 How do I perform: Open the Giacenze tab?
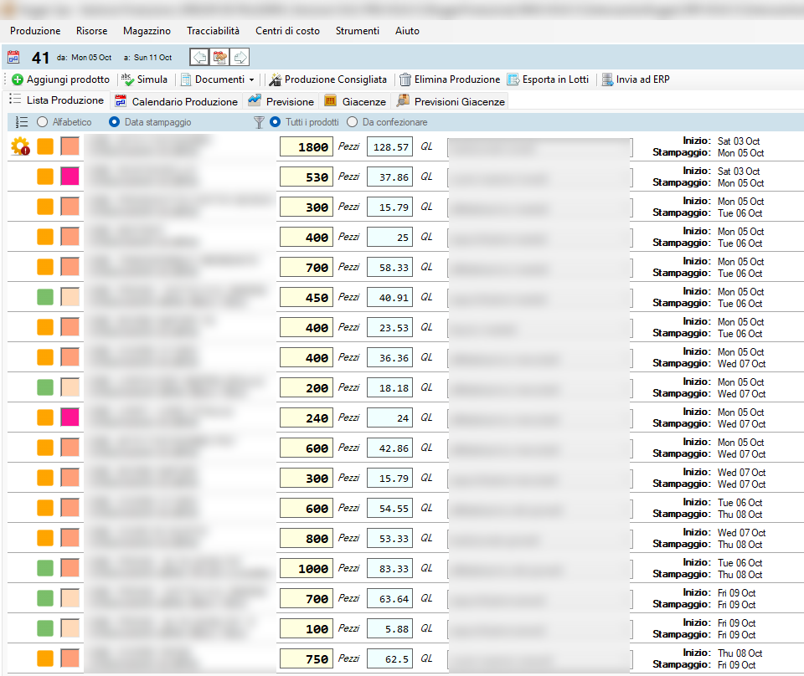(x=355, y=101)
